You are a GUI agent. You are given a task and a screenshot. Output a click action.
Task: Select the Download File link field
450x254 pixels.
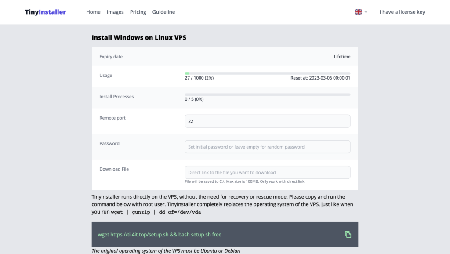pos(268,172)
